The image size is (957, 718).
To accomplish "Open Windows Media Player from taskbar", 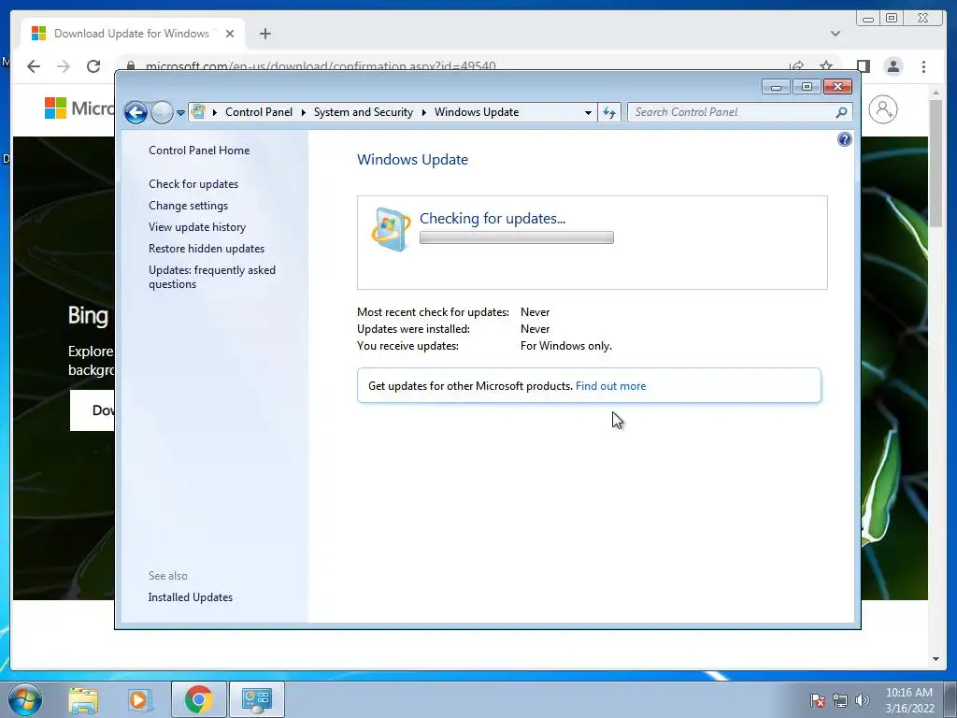I will tap(139, 699).
